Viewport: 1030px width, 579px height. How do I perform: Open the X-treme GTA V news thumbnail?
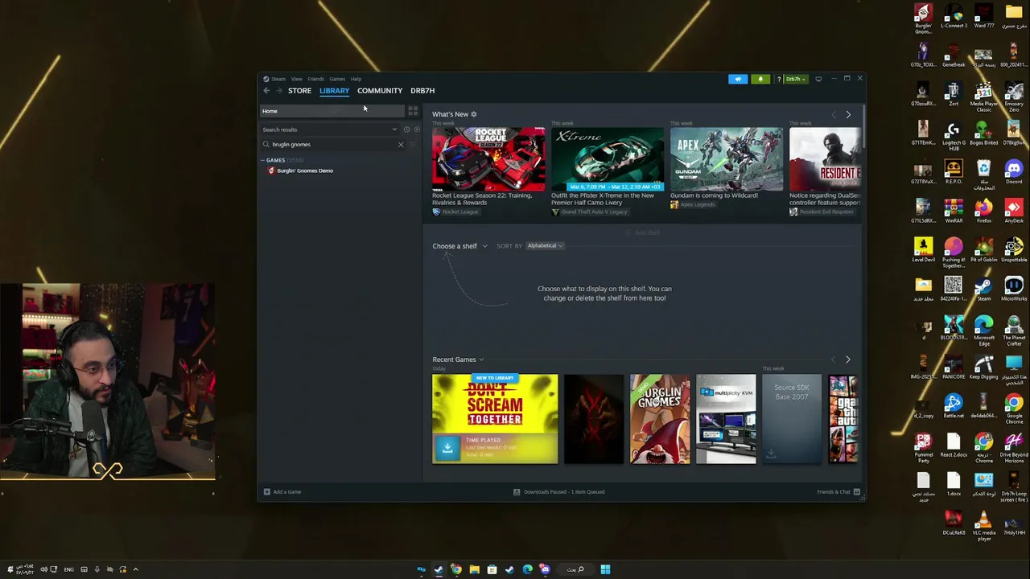click(608, 158)
